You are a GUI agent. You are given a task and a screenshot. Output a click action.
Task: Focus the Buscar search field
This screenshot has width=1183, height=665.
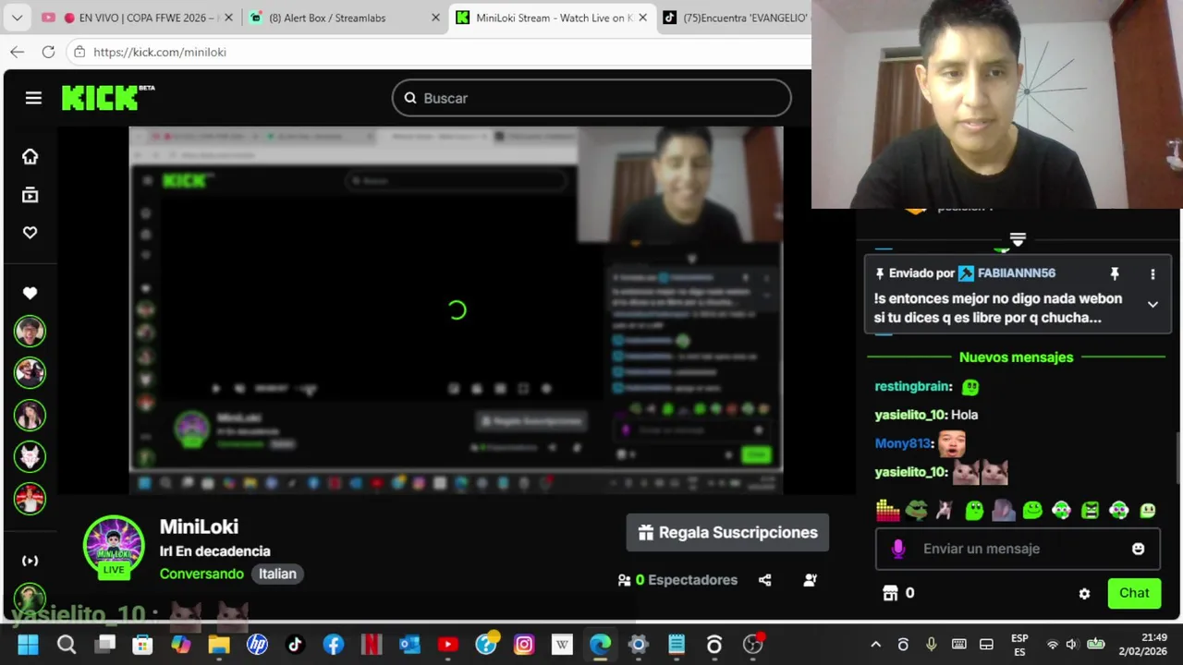591,98
